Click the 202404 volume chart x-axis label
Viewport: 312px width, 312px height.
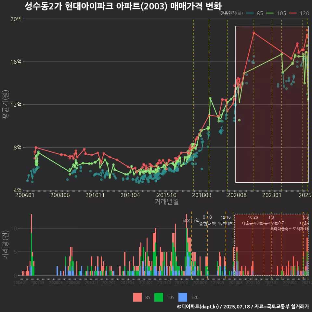point(290,282)
